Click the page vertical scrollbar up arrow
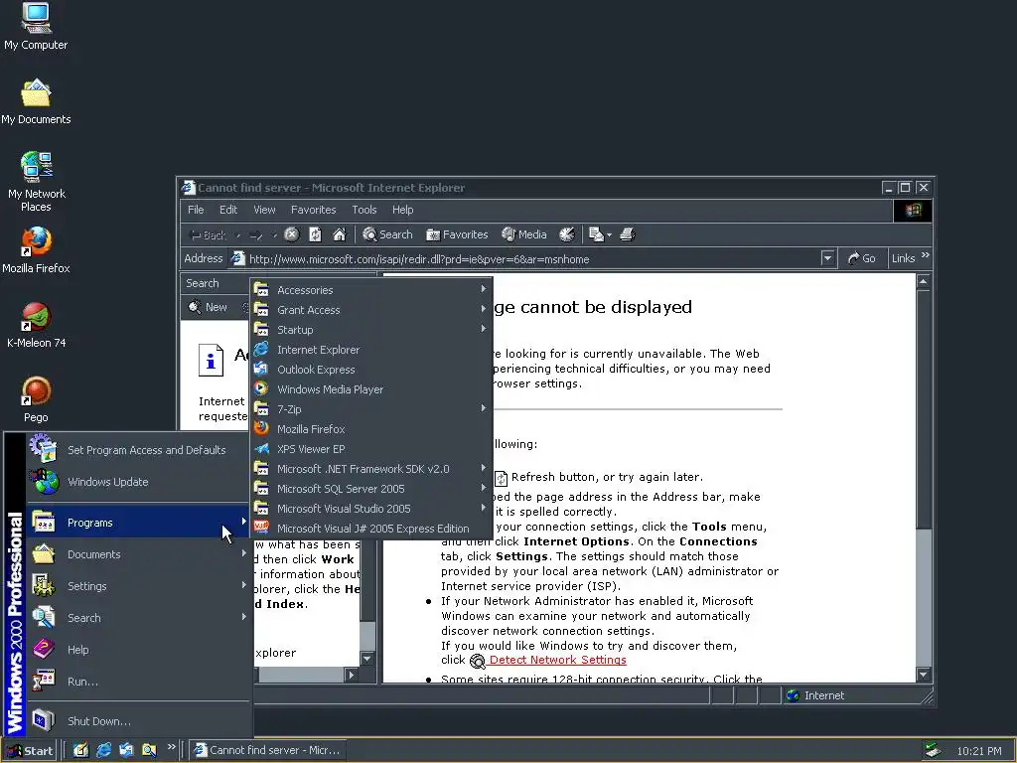Screen dimensions: 1017x763 tap(924, 281)
